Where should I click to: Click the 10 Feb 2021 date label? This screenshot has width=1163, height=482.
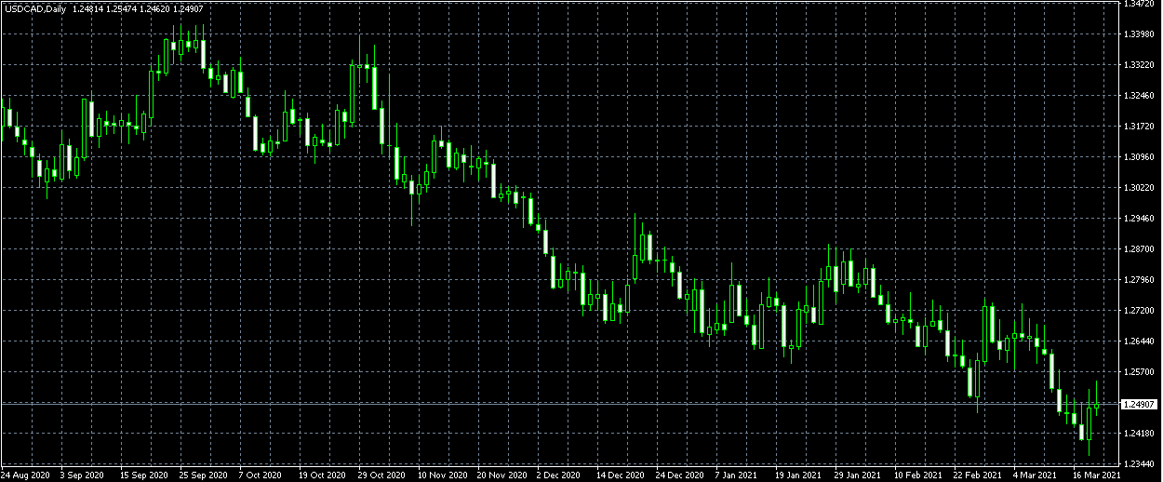(x=916, y=475)
